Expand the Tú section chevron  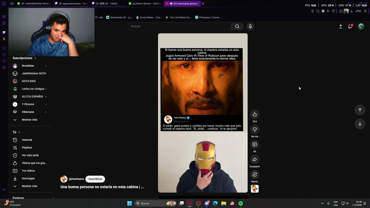[x=19, y=132]
